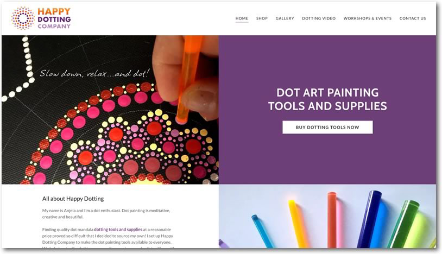Screen dimensions: 442x254
Task: Open the Shop menu item
Action: coord(262,18)
